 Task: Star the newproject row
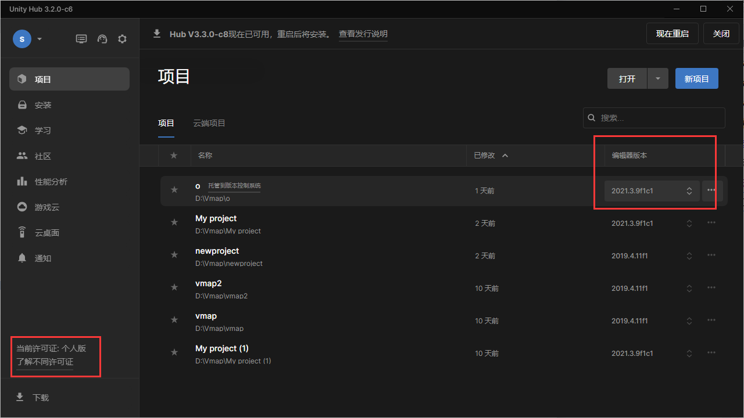pos(174,255)
